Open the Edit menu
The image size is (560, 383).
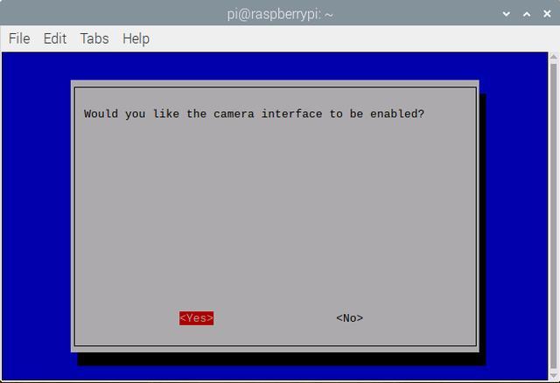click(x=54, y=38)
